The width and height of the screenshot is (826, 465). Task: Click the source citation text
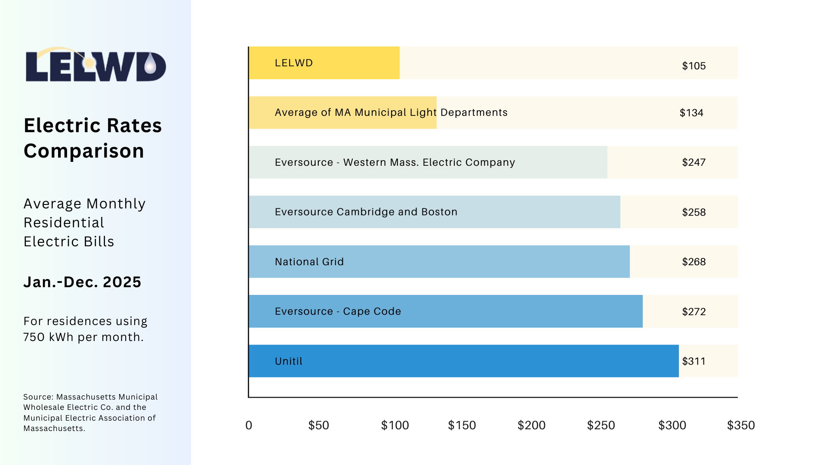point(90,412)
